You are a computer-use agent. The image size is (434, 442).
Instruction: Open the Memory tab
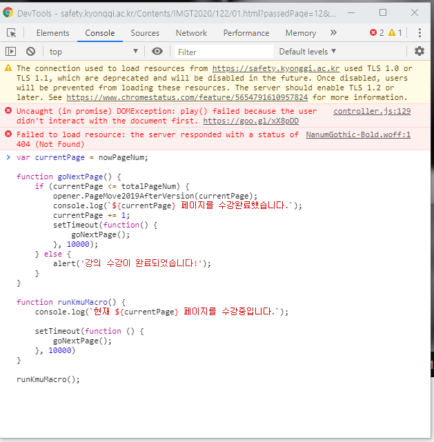click(x=301, y=33)
